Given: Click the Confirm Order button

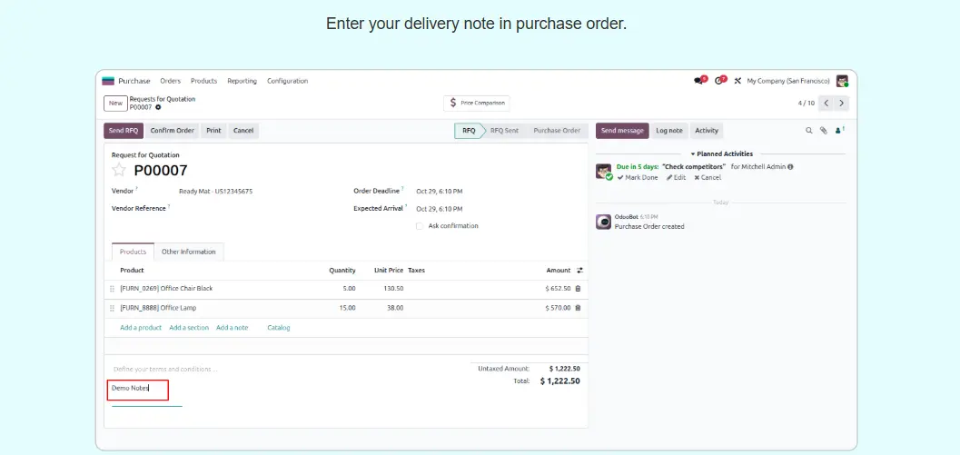Looking at the screenshot, I should [172, 131].
